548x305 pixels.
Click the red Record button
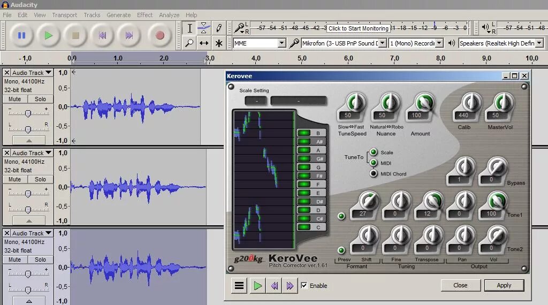click(x=159, y=35)
